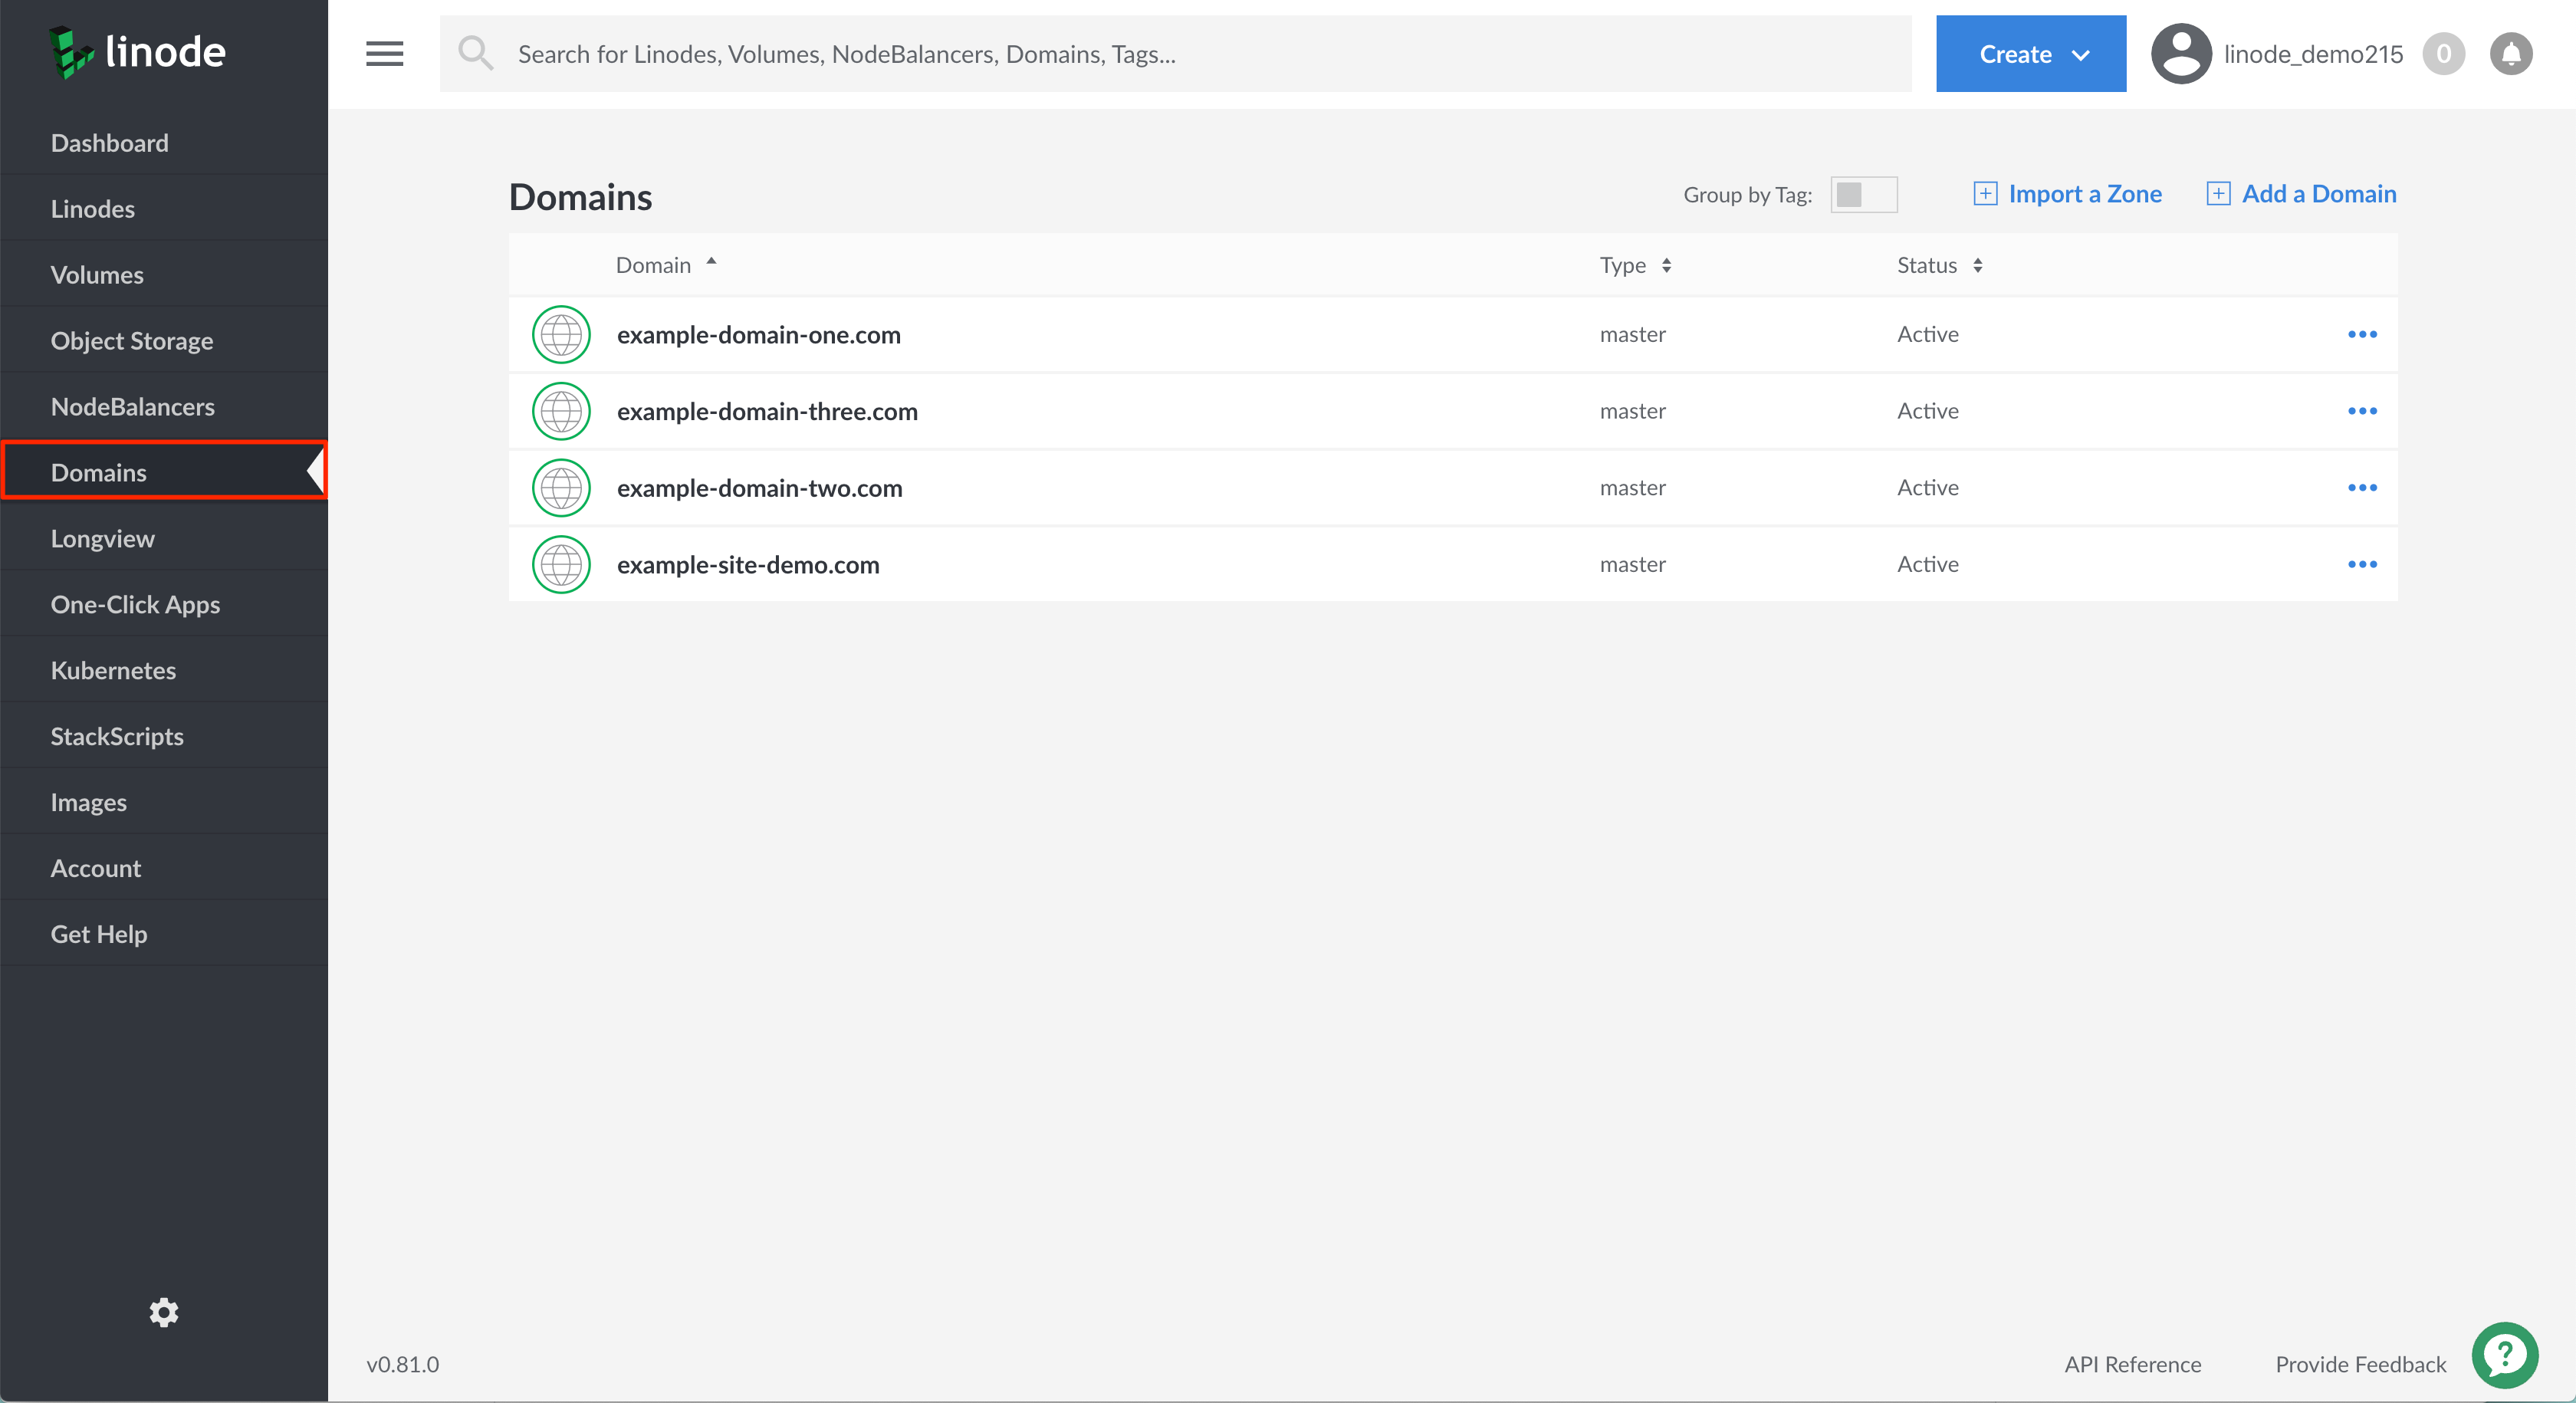Click the Add a Domain button
This screenshot has height=1403, width=2576.
click(2299, 193)
